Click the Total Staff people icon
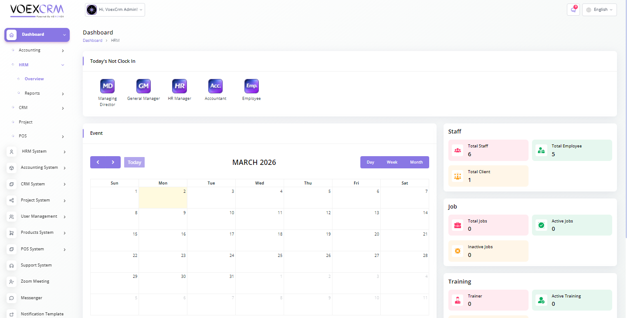Image resolution: width=627 pixels, height=318 pixels. [458, 150]
